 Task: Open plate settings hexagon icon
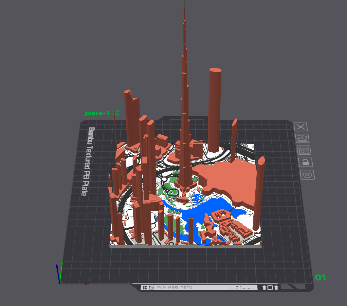pyautogui.click(x=307, y=175)
